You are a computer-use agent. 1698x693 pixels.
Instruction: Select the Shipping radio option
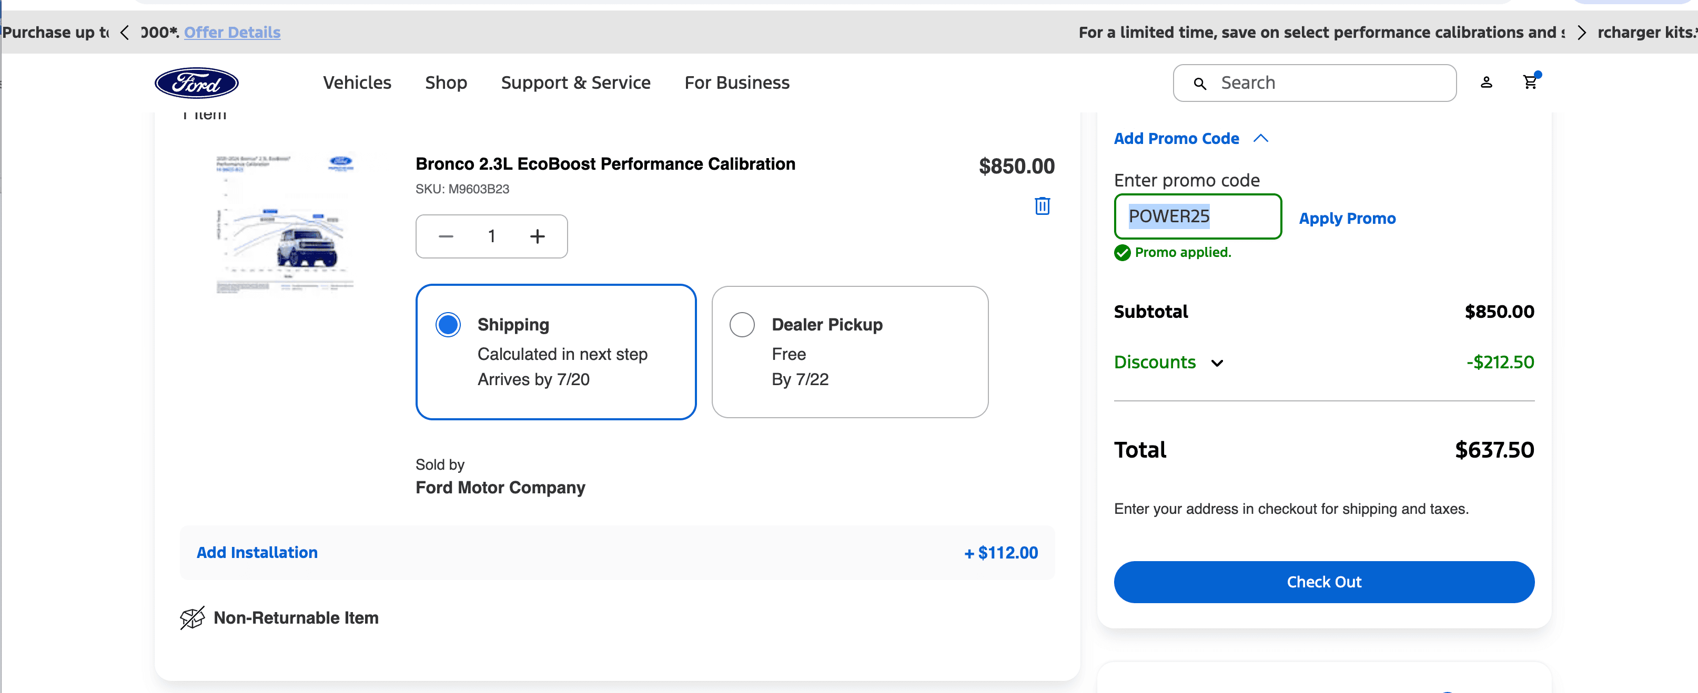click(448, 325)
